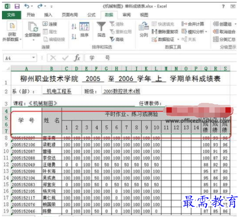Click the Excel application icon
This screenshot has height=217, width=242.
click(x=7, y=6)
